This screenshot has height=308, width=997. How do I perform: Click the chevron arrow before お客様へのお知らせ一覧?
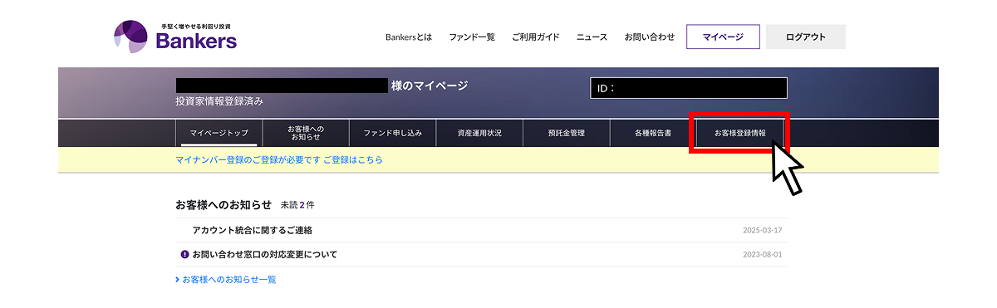tap(177, 280)
